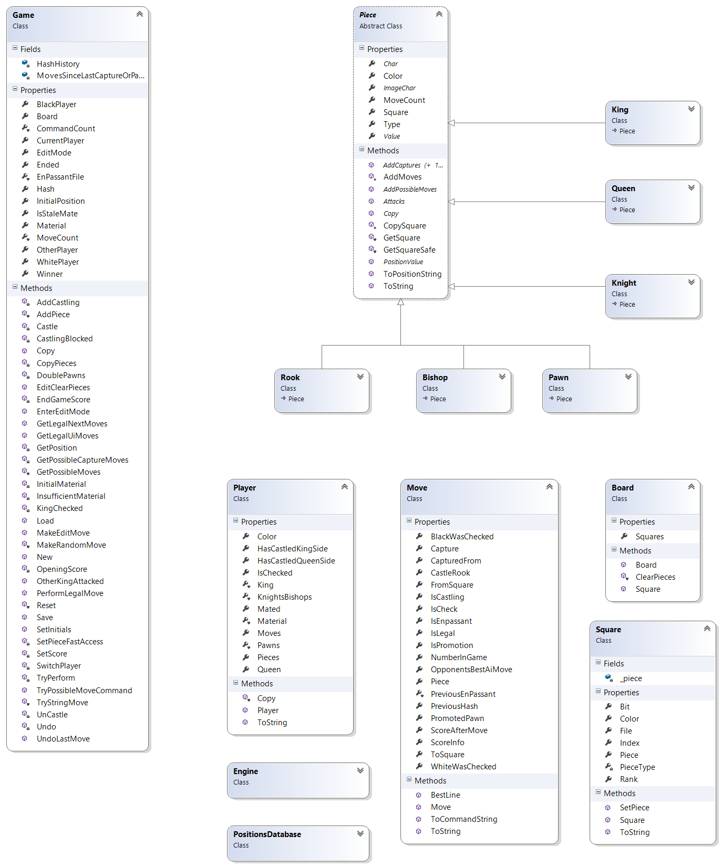Viewport: 722px width, 867px height.
Task: Select the HasCastledQueenSide property
Action: 296,561
